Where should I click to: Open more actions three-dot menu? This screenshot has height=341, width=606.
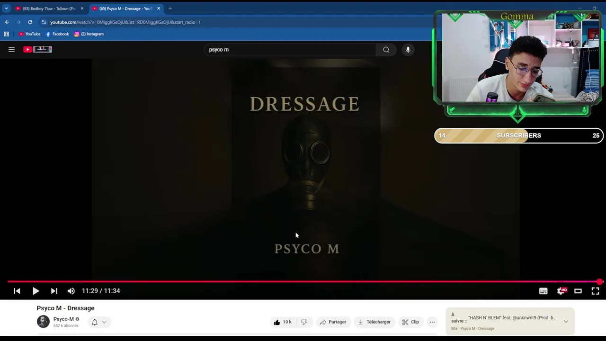pos(432,322)
